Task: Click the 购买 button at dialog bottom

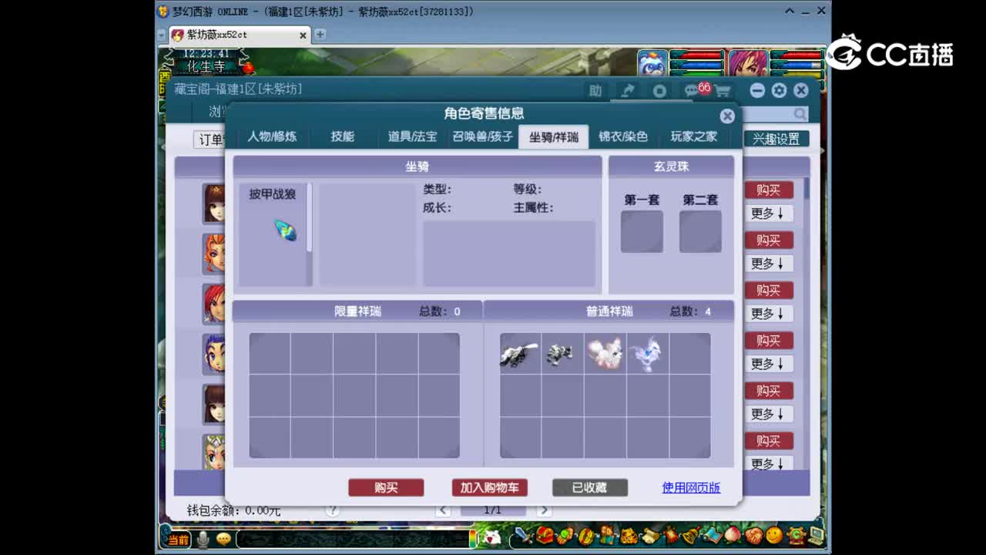Action: [x=386, y=488]
